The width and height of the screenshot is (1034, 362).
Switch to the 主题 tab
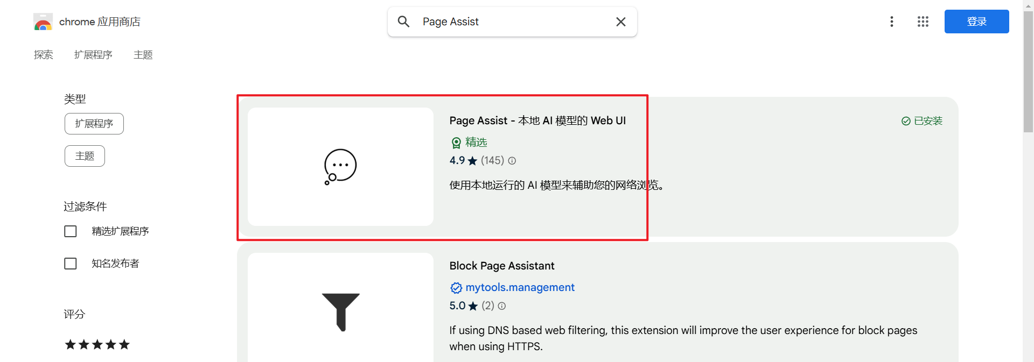[143, 55]
